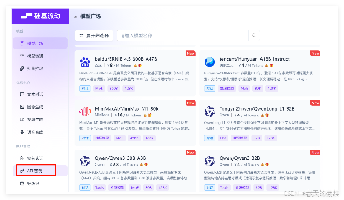Click ¥16 / M Tokens price text
Viewport: 344px width, 200px height.
(x=128, y=115)
